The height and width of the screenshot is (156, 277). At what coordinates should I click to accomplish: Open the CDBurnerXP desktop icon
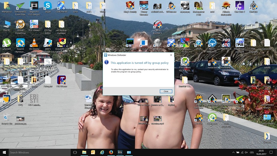pyautogui.click(x=61, y=6)
